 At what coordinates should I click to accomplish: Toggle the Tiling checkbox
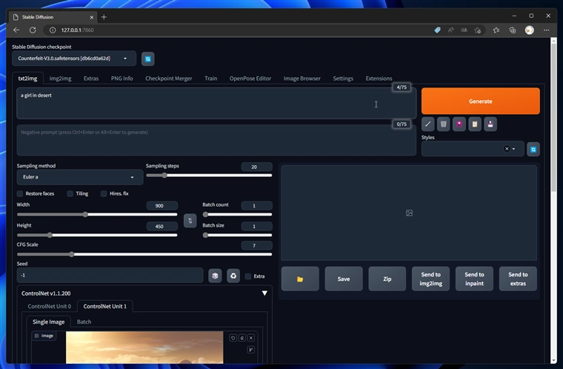click(70, 193)
